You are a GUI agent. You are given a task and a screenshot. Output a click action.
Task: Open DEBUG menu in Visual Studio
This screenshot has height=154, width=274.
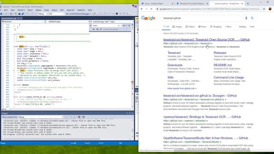pyautogui.click(x=38, y=10)
